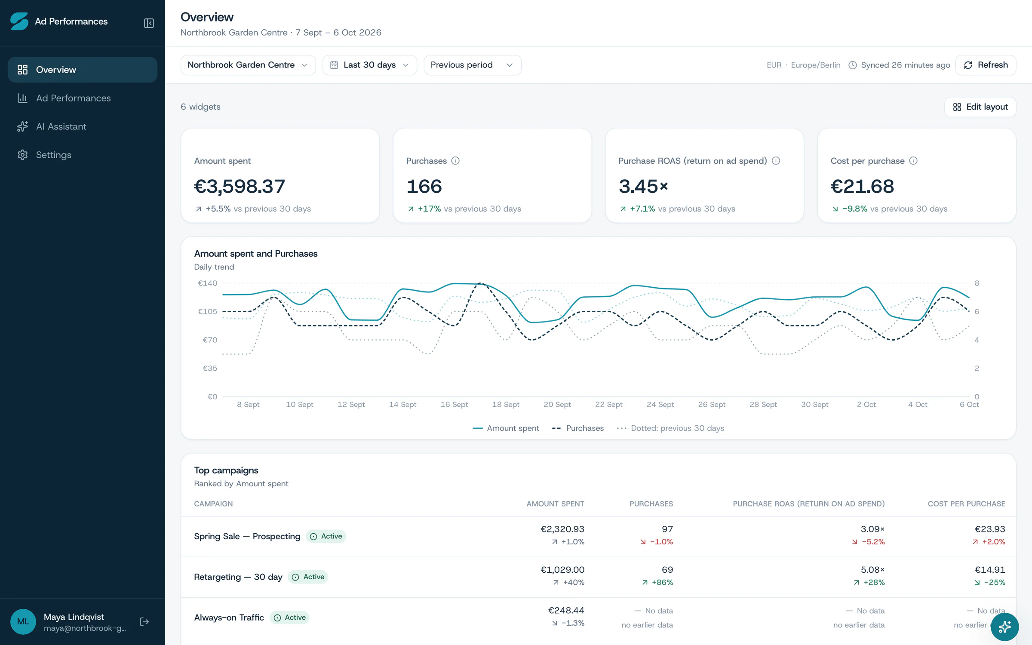1032x645 pixels.
Task: Click the 5.08× ROAS cell for Retargeting
Action: (x=872, y=570)
